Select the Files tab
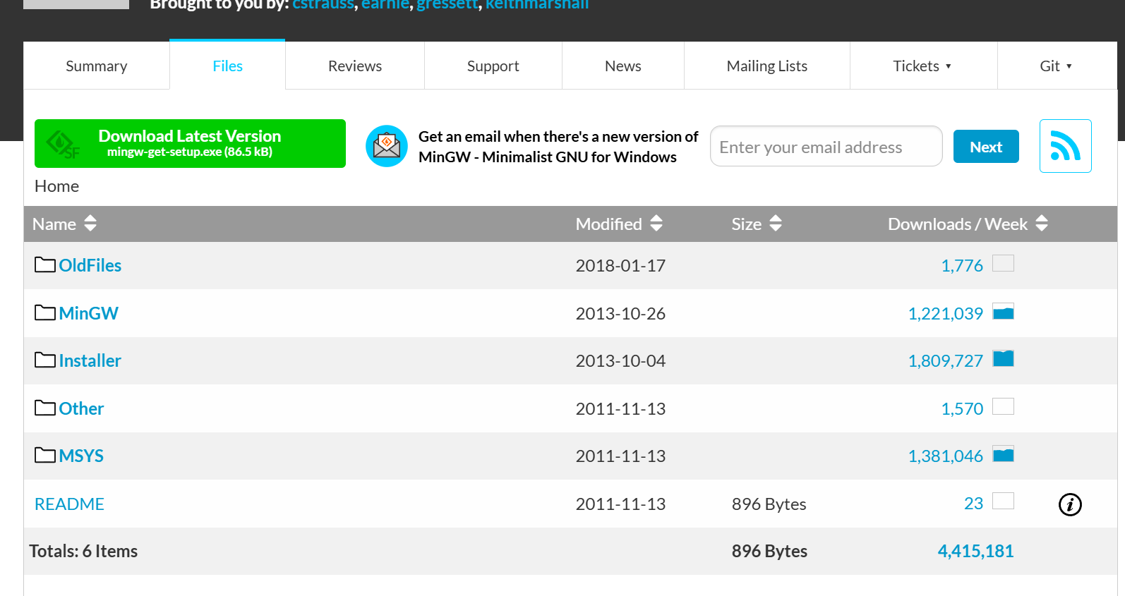The image size is (1125, 596). (227, 66)
